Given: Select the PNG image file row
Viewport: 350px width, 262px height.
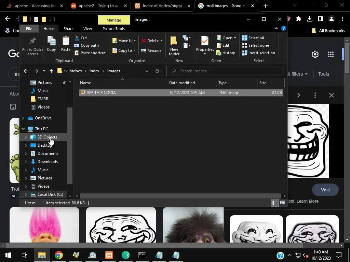Looking at the screenshot, I should click(181, 93).
